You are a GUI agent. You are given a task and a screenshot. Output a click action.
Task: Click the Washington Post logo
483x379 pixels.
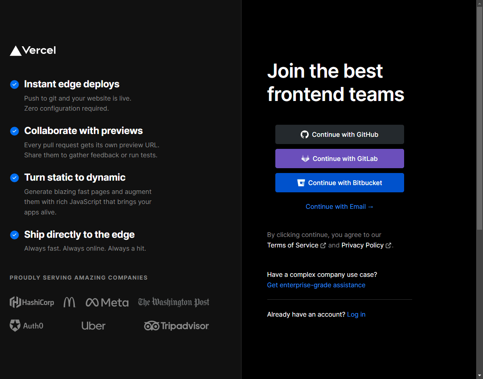tap(173, 302)
